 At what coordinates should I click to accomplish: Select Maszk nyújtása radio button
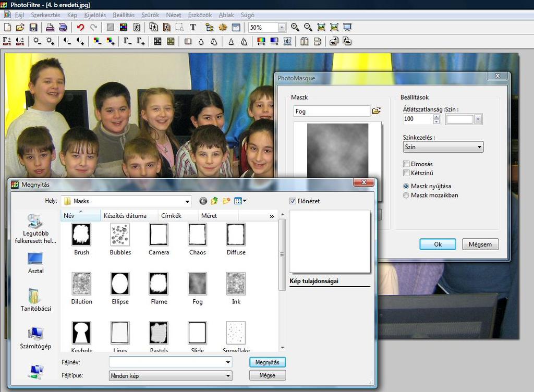coord(406,186)
